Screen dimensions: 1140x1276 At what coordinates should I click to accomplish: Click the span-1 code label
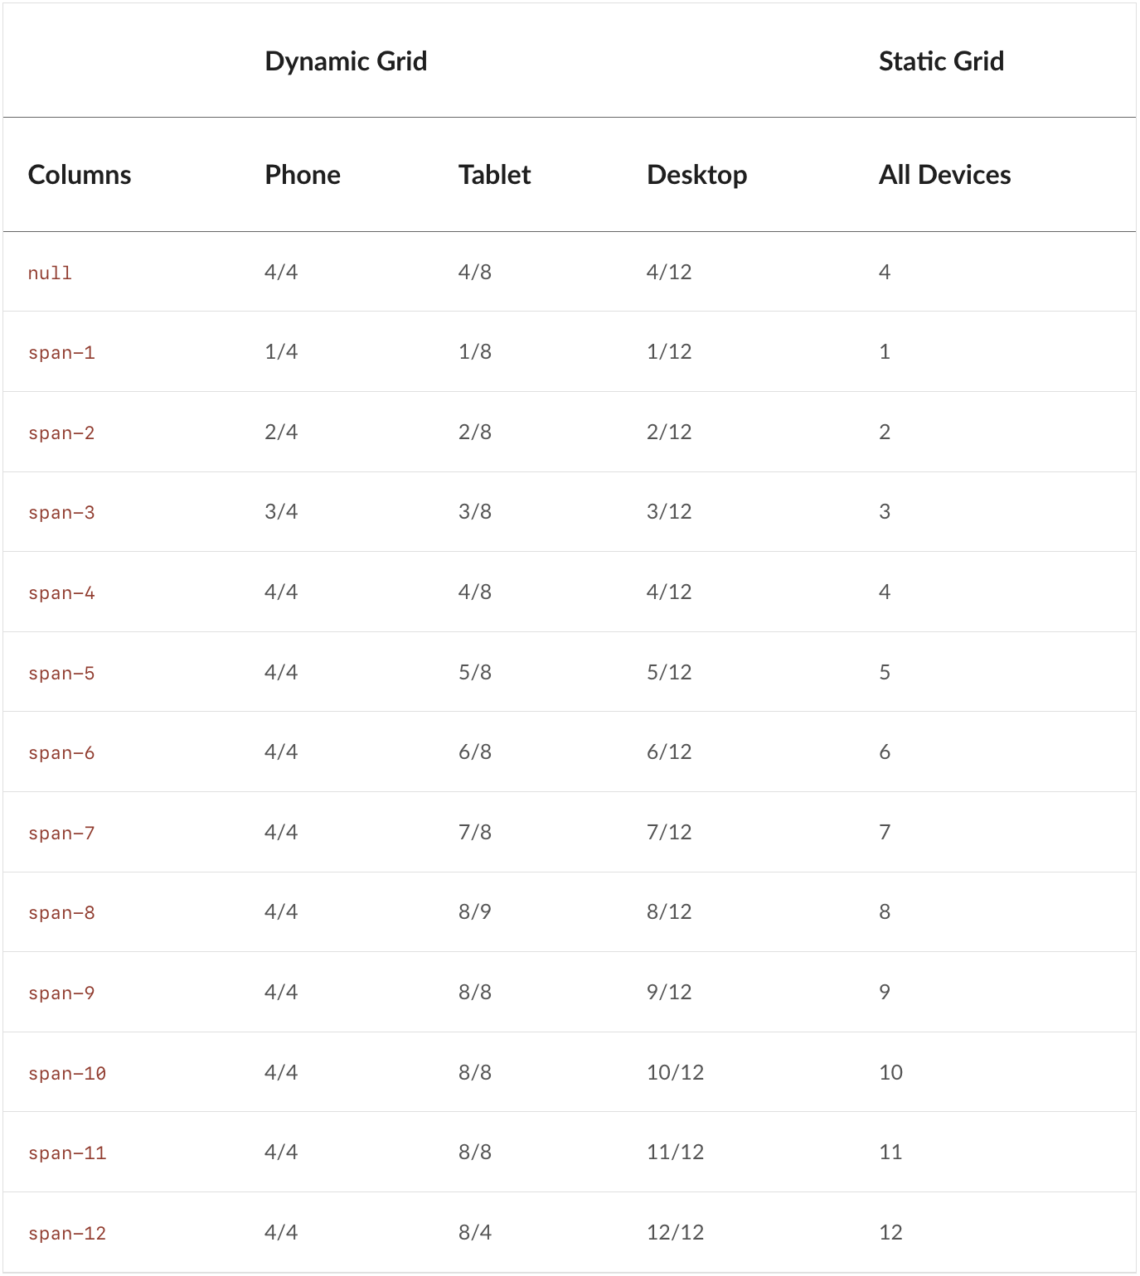(61, 353)
